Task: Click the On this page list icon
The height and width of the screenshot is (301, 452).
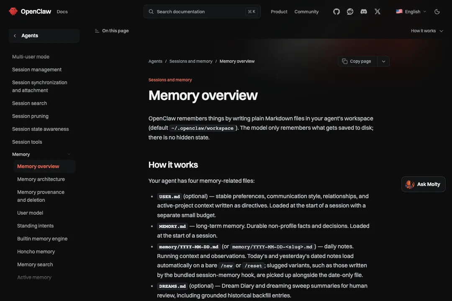Action: coord(97,31)
